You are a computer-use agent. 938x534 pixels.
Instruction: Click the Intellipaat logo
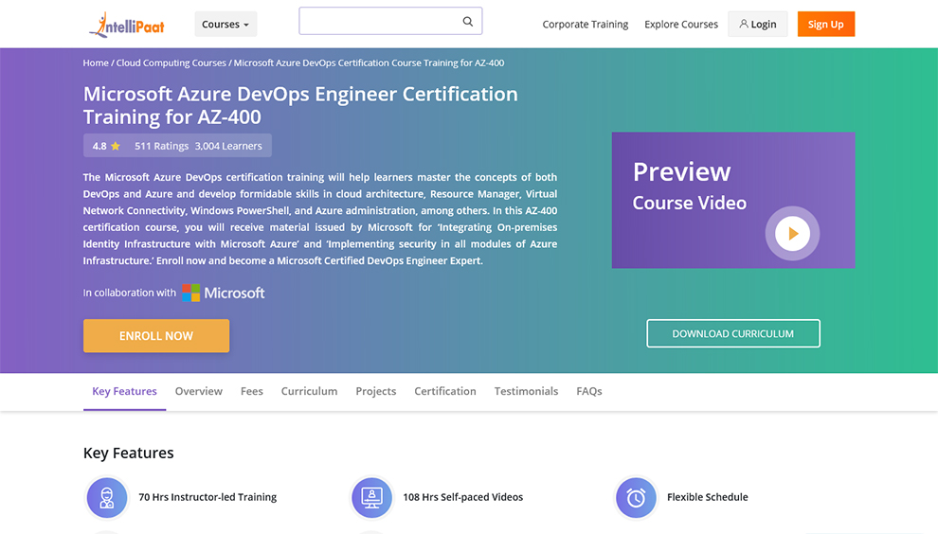coord(126,26)
